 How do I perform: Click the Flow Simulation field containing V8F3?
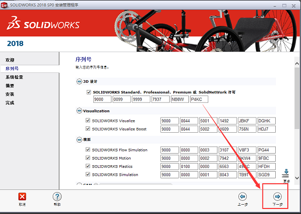(x=247, y=150)
